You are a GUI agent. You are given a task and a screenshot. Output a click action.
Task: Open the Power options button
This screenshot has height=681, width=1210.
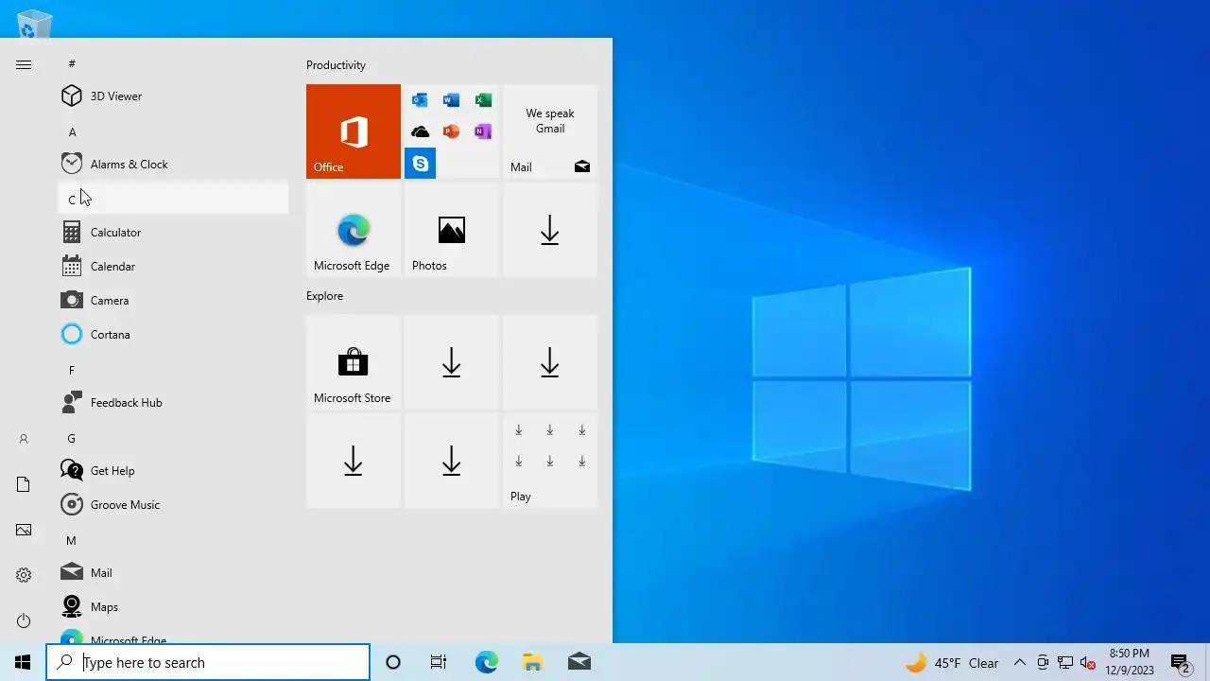tap(24, 620)
